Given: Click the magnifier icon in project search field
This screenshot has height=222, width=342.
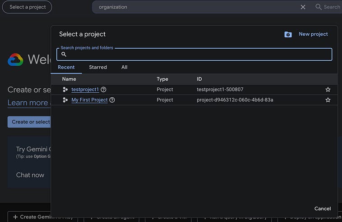Looking at the screenshot, I should [x=64, y=54].
